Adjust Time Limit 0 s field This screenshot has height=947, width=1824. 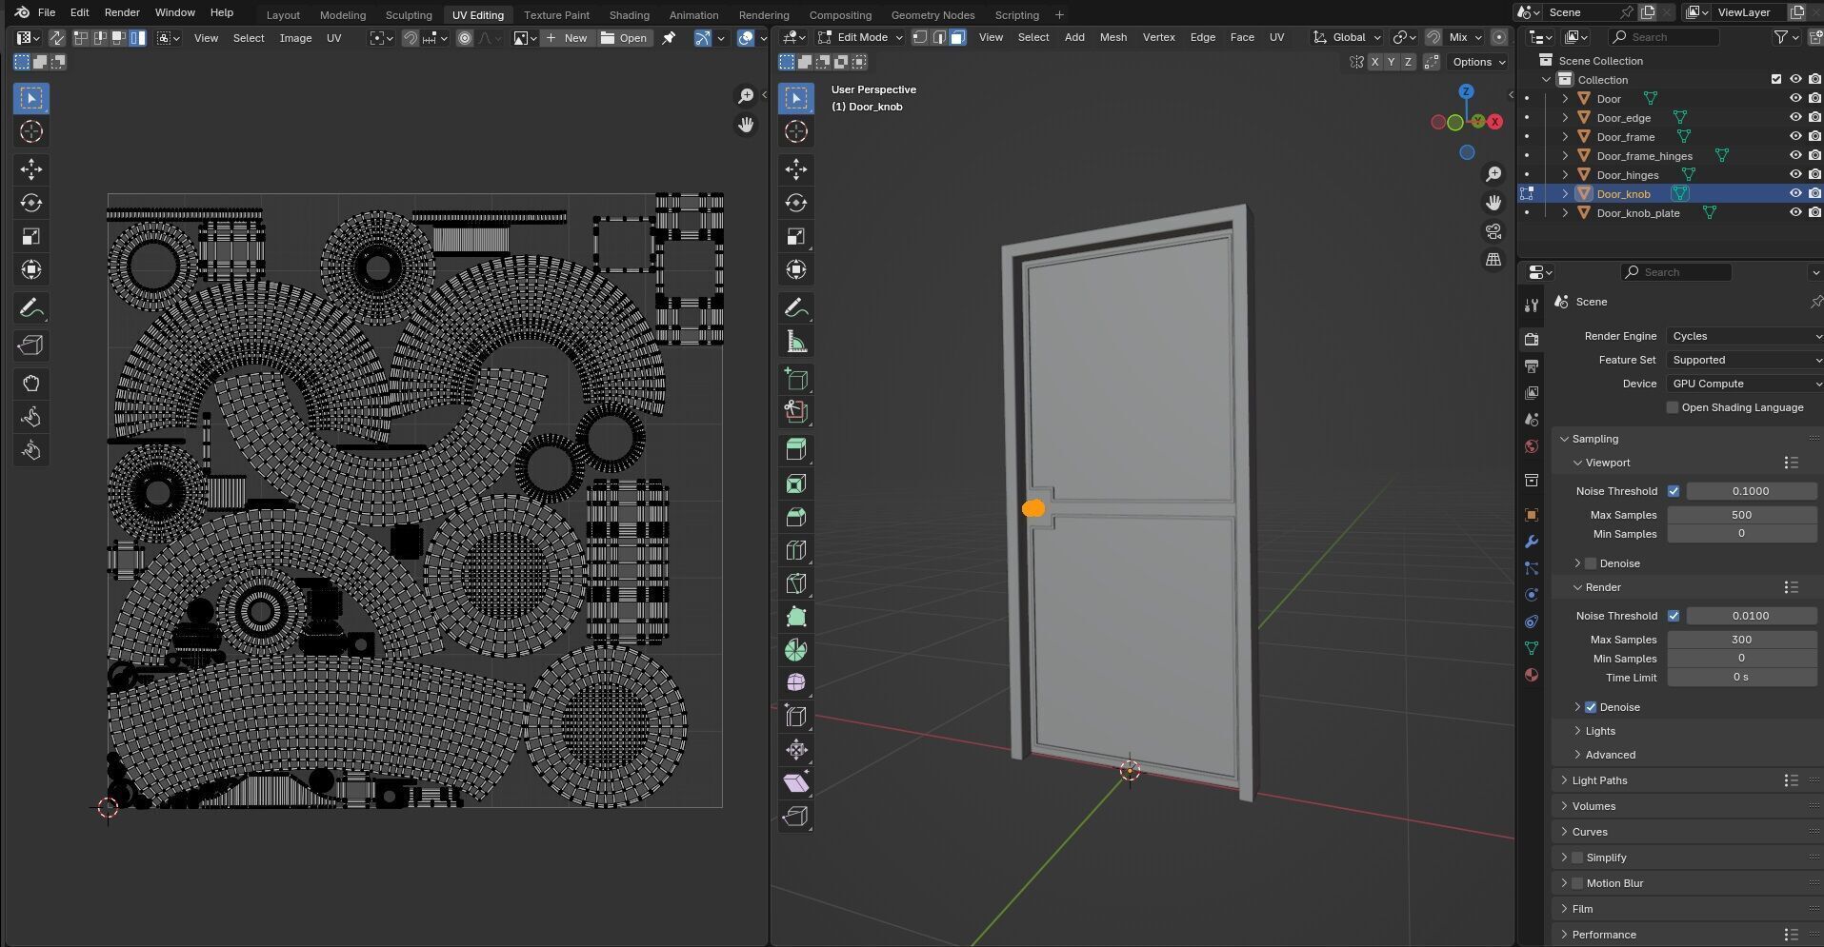1741,677
